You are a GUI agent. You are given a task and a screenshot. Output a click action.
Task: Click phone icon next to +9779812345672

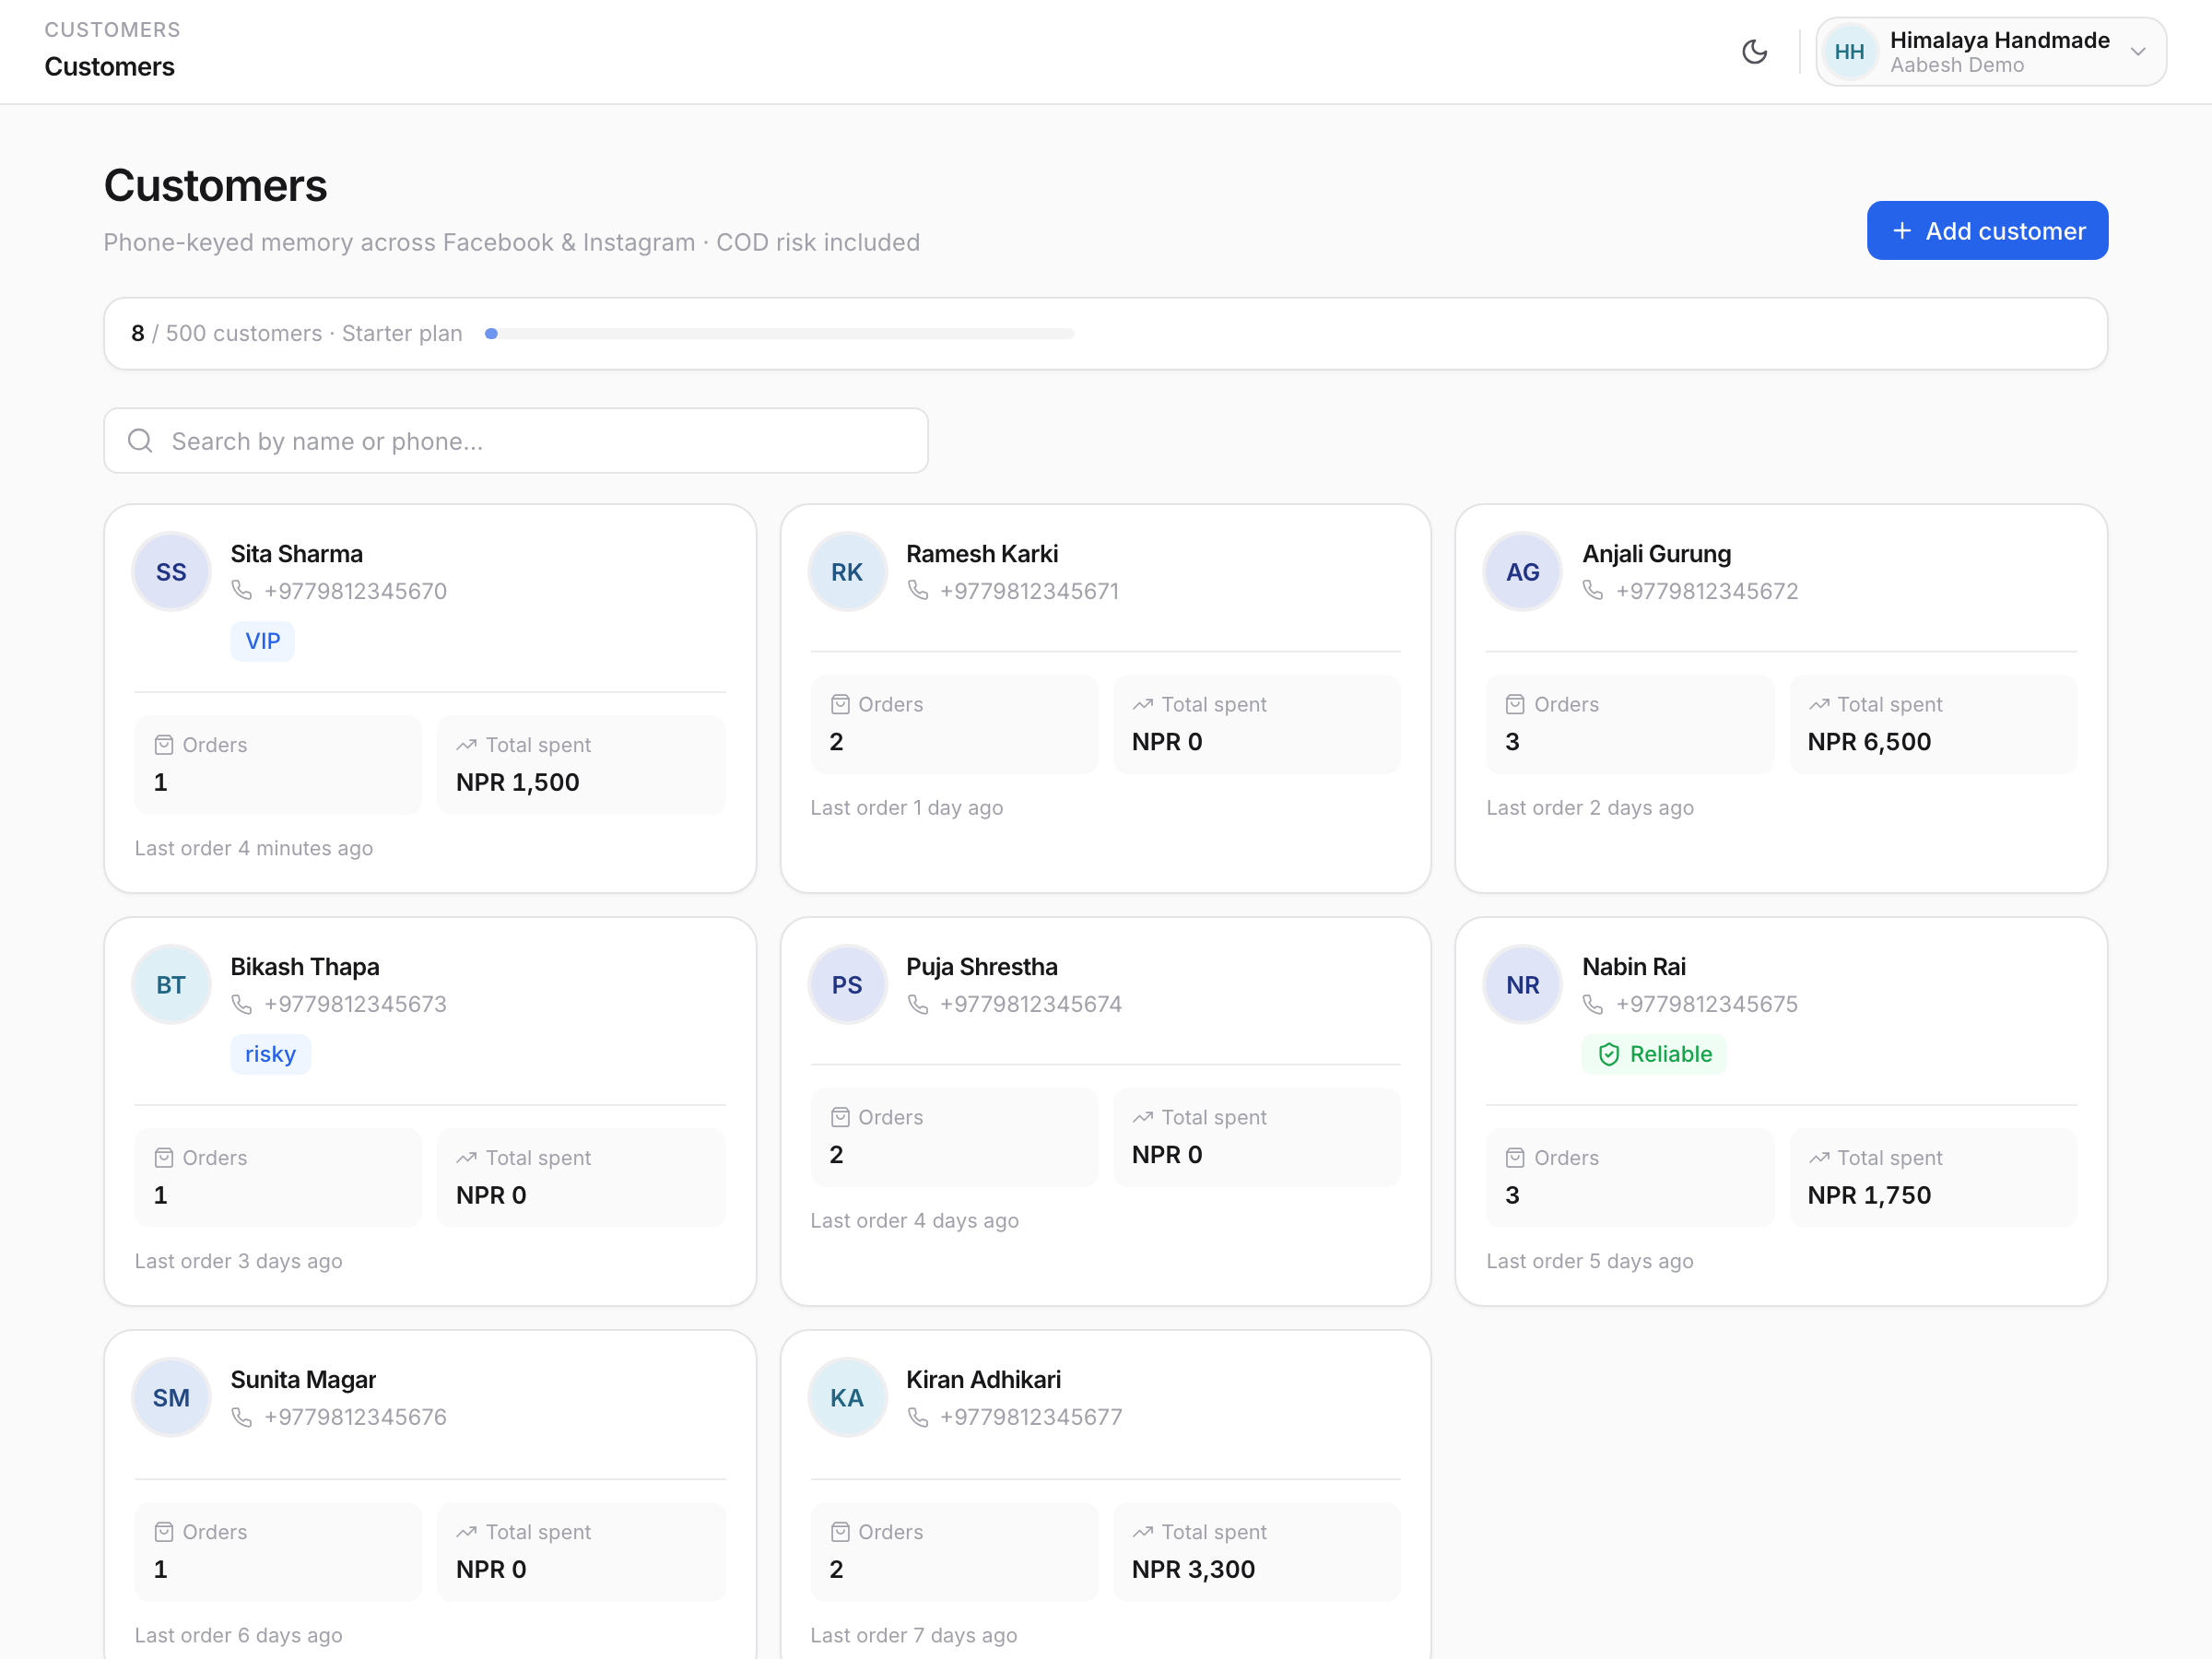(x=1593, y=591)
